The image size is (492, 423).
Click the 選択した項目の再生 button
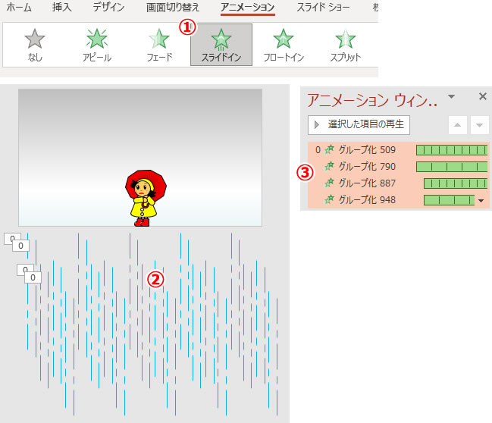coord(359,124)
